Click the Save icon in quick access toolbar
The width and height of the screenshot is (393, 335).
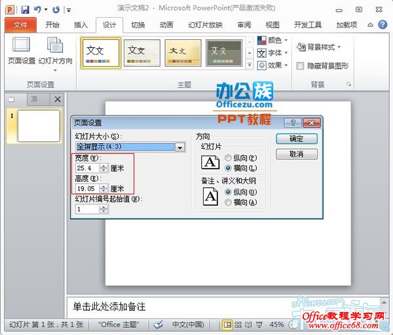point(25,10)
